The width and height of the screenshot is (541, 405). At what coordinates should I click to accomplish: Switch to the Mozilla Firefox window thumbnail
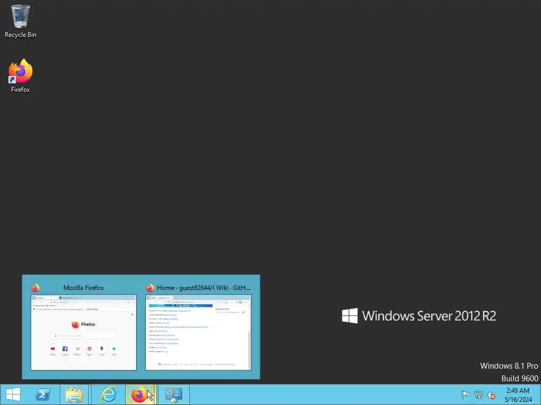(83, 332)
